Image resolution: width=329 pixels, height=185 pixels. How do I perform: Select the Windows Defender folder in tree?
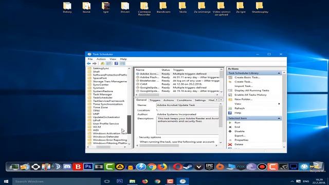pyautogui.click(x=106, y=137)
